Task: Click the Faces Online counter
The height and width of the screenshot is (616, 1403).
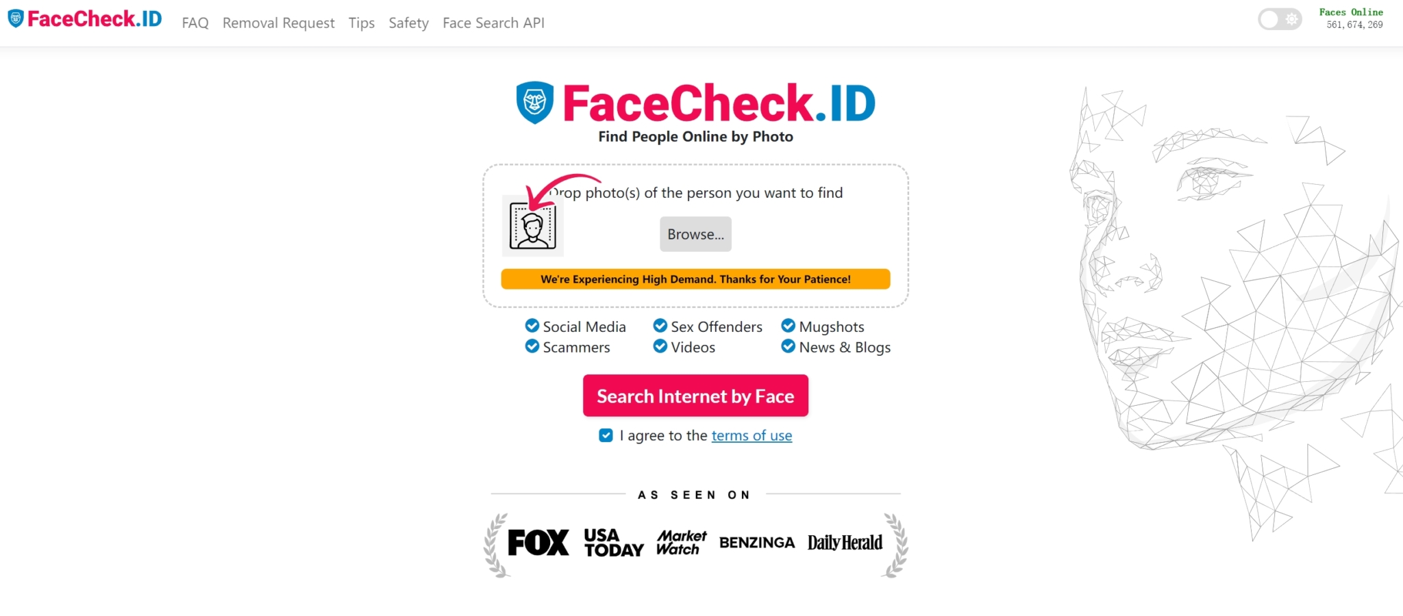Action: click(x=1351, y=18)
